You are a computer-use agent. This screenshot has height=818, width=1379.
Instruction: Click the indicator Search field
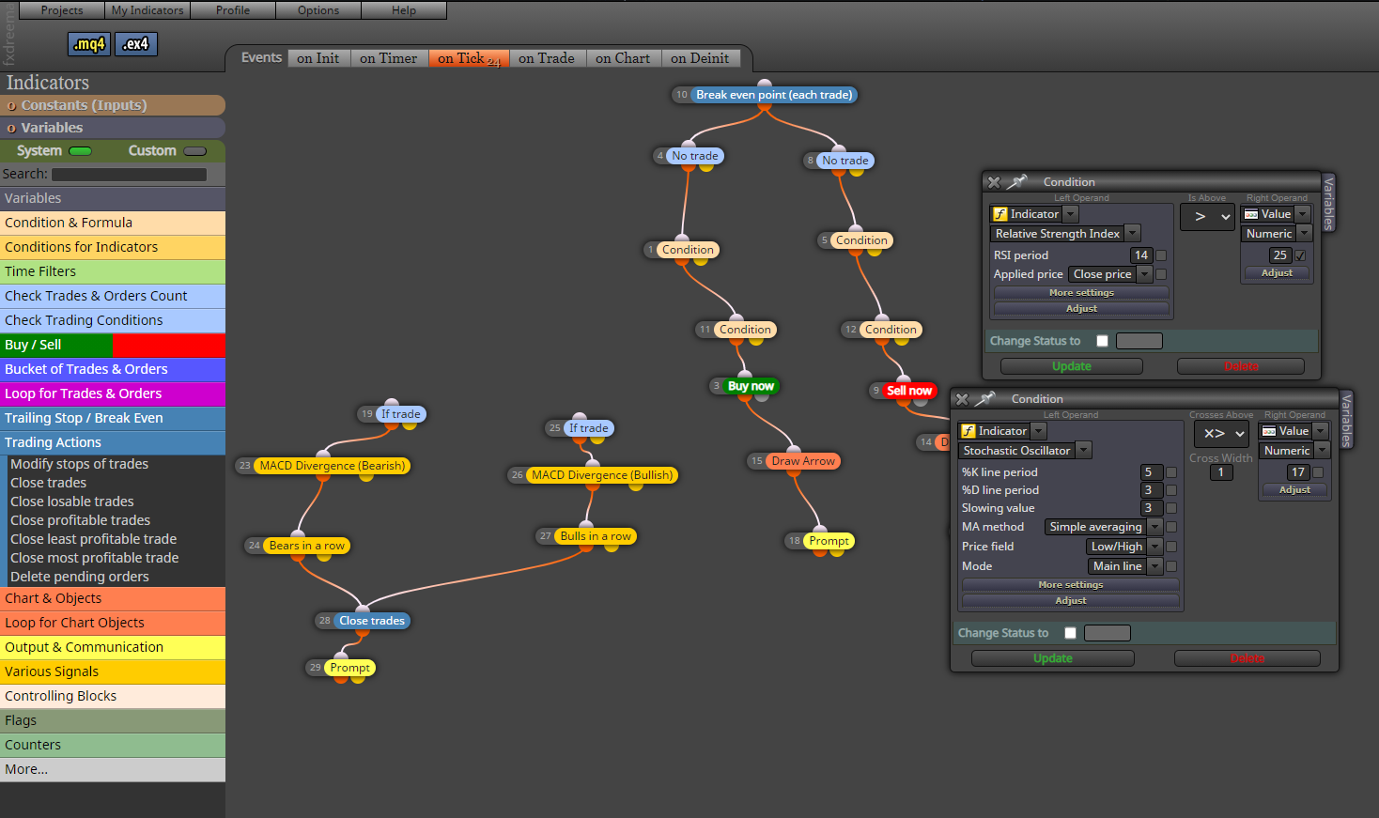tap(129, 175)
